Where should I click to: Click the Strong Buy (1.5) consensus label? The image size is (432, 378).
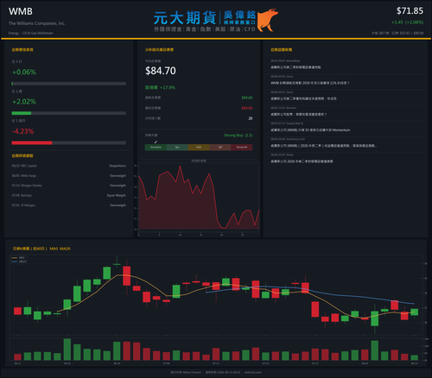click(x=238, y=135)
